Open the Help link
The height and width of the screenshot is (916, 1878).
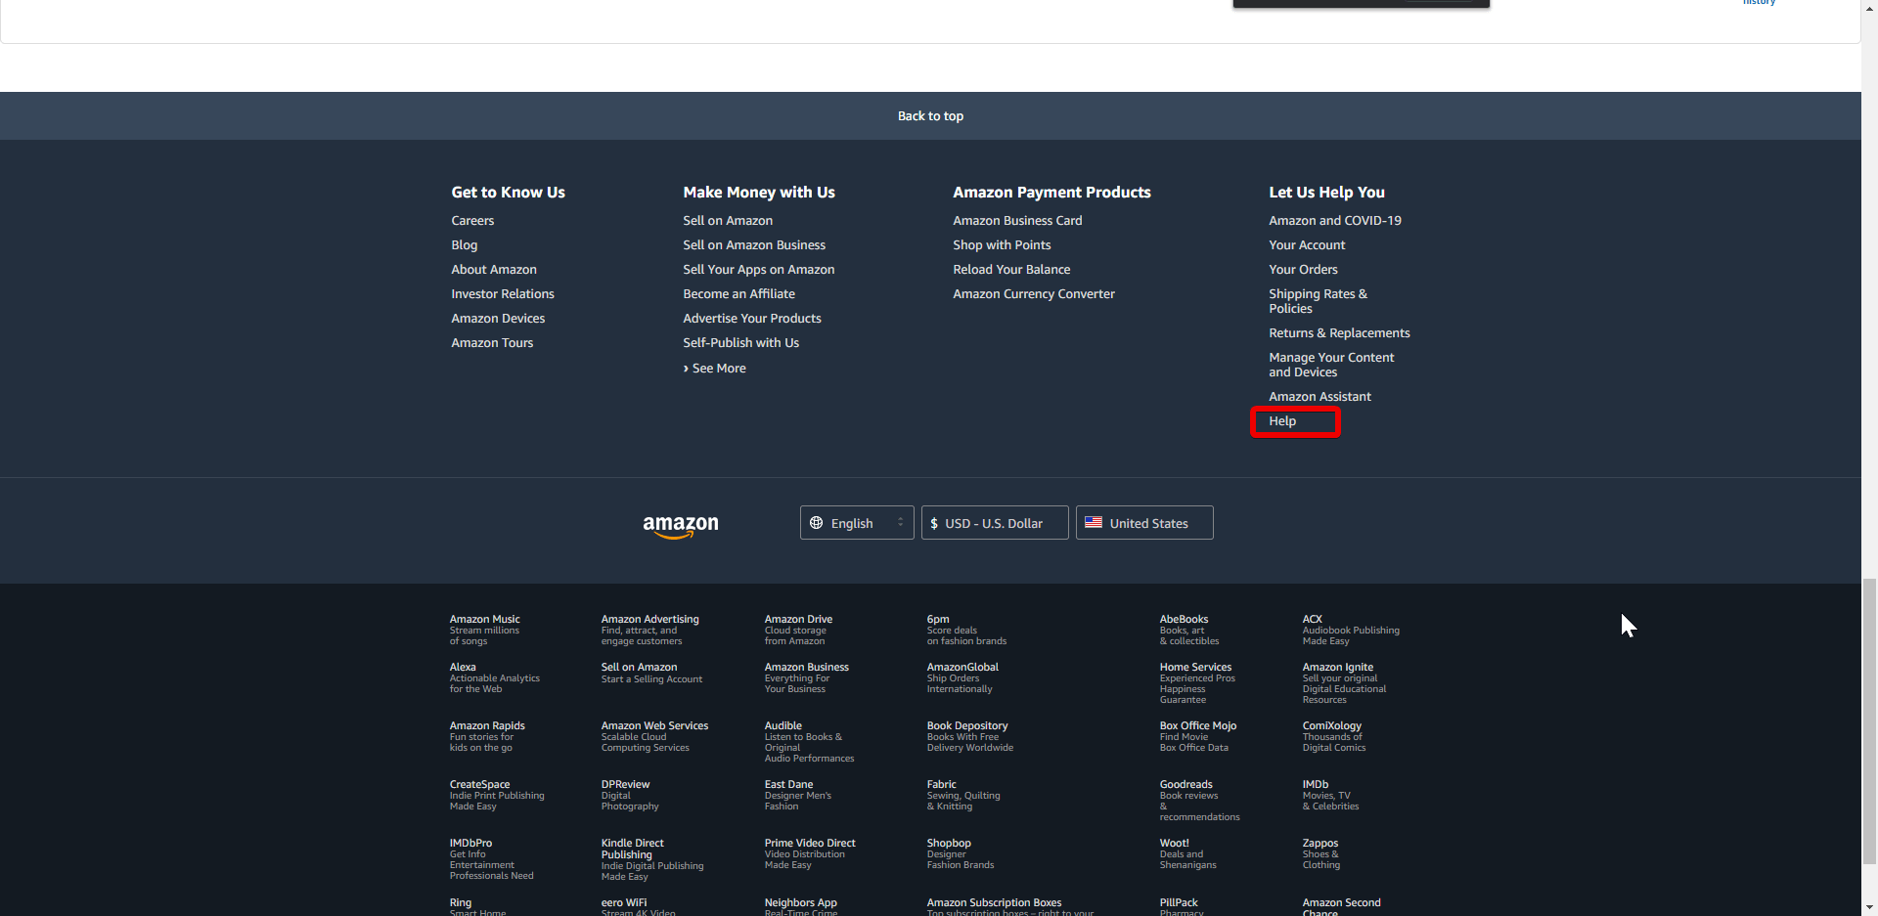tap(1282, 421)
